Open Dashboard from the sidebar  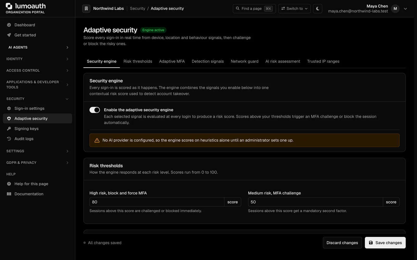point(38,25)
